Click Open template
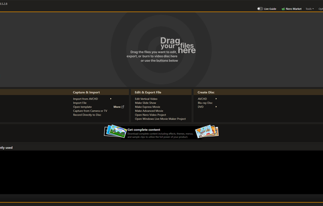Image resolution: width=323 pixels, height=206 pixels. click(x=83, y=107)
